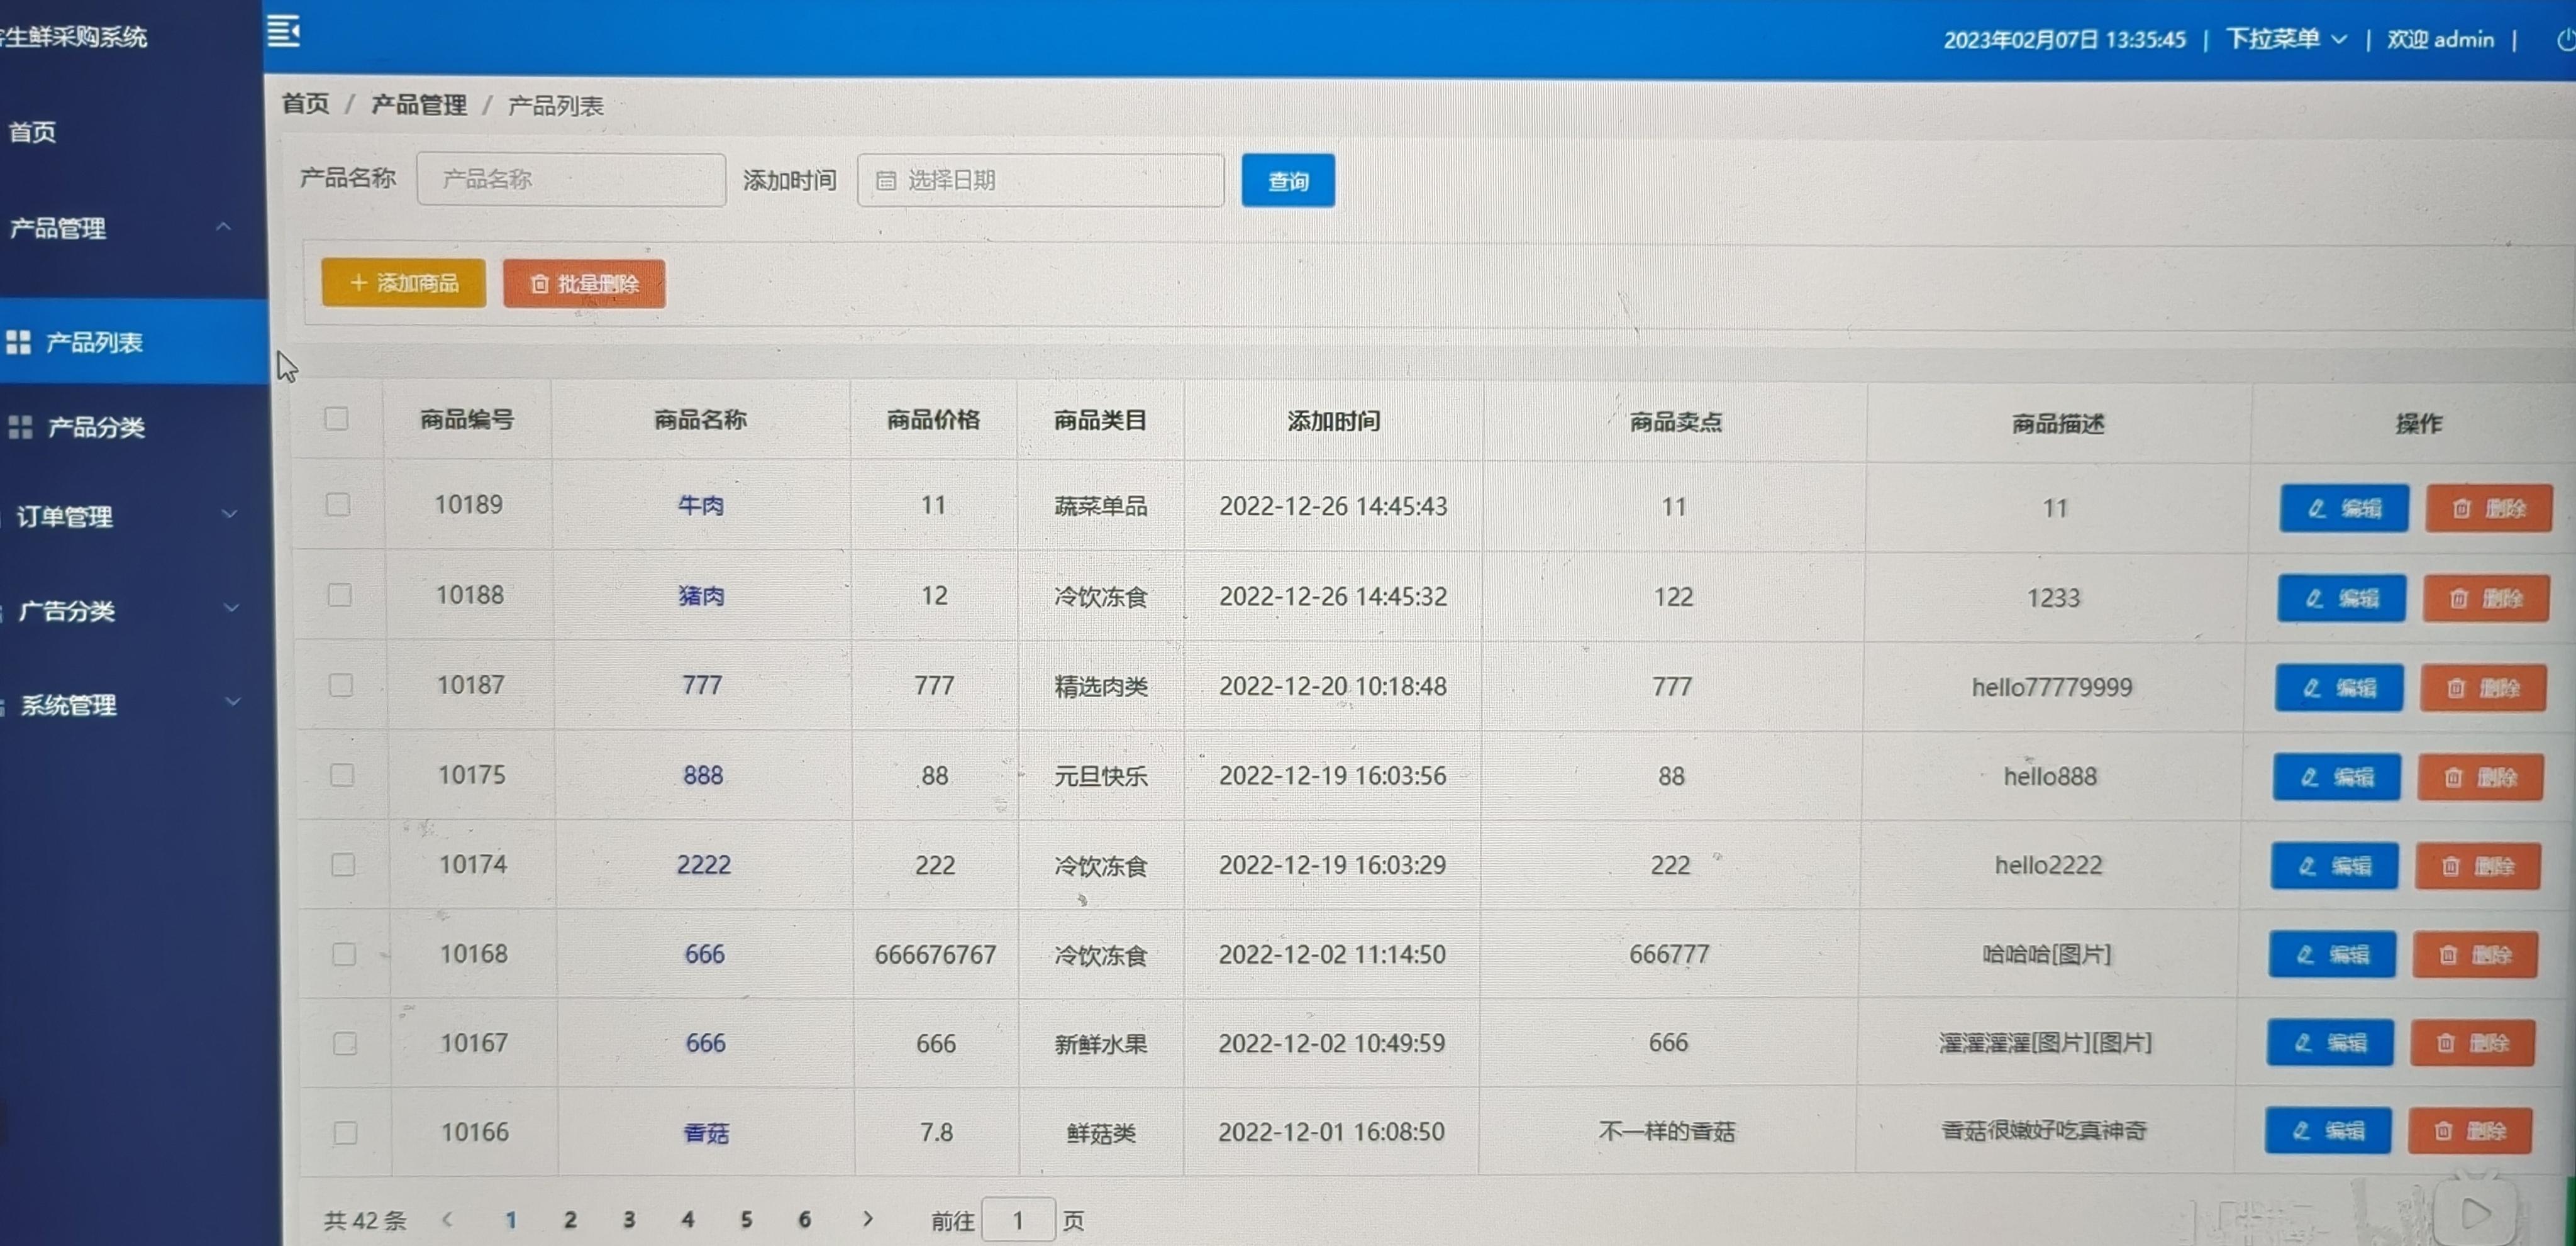Viewport: 2576px width, 1246px height.
Task: Click 产品管理 in the breadcrumb
Action: [x=419, y=105]
